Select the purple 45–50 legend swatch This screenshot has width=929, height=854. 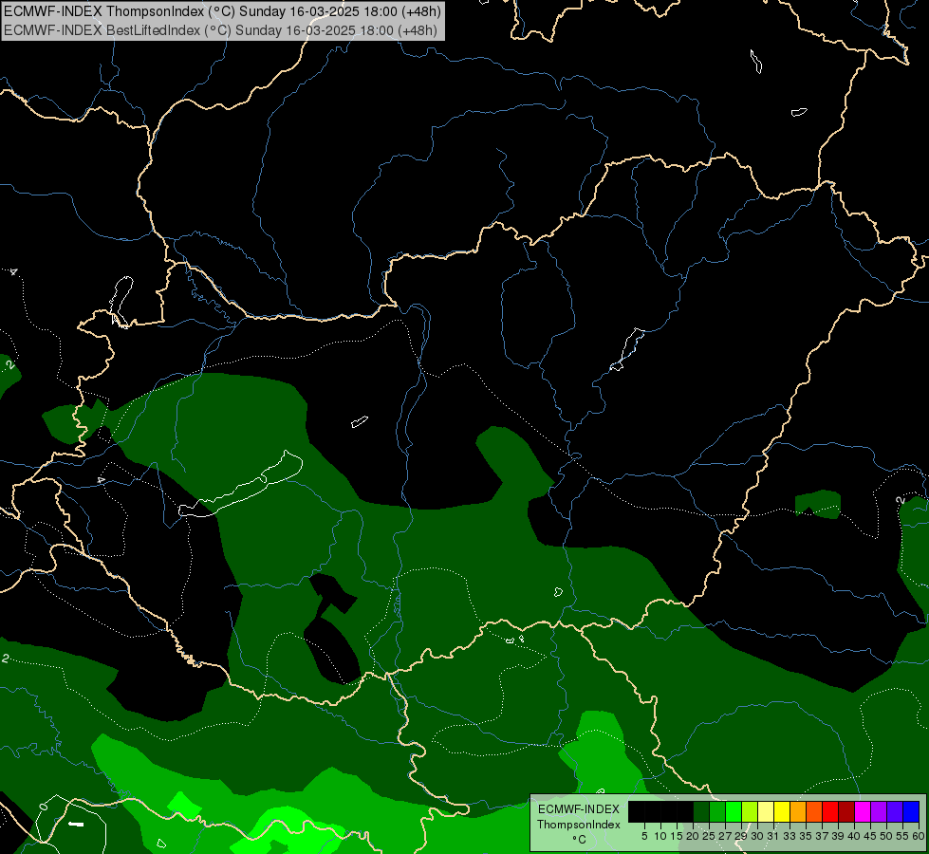[879, 812]
